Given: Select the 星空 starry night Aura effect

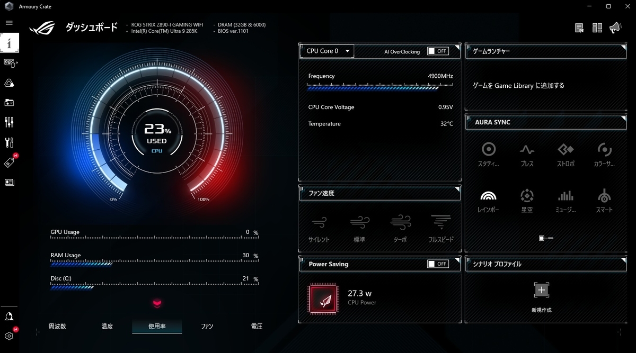Looking at the screenshot, I should (x=527, y=201).
